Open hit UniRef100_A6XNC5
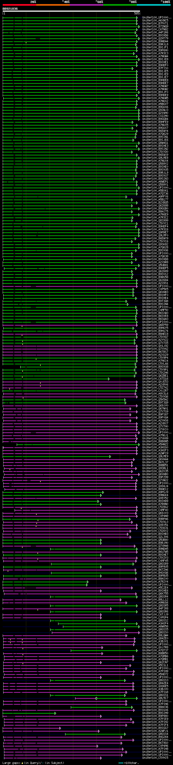Screen dimensions: 173x765 [155, 21]
